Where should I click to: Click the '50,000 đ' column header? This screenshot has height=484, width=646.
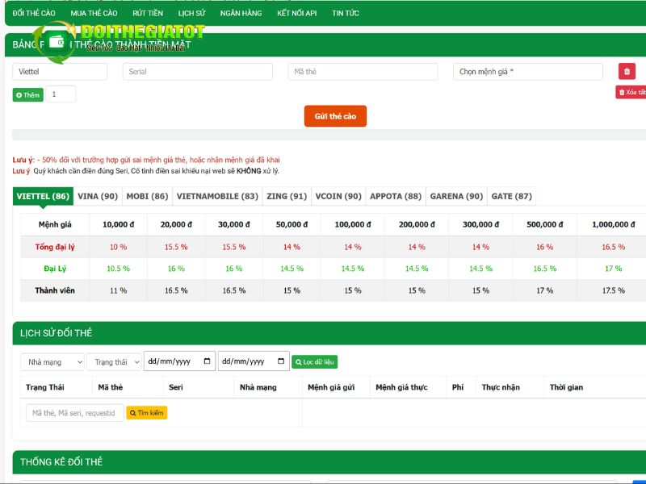[x=292, y=224]
